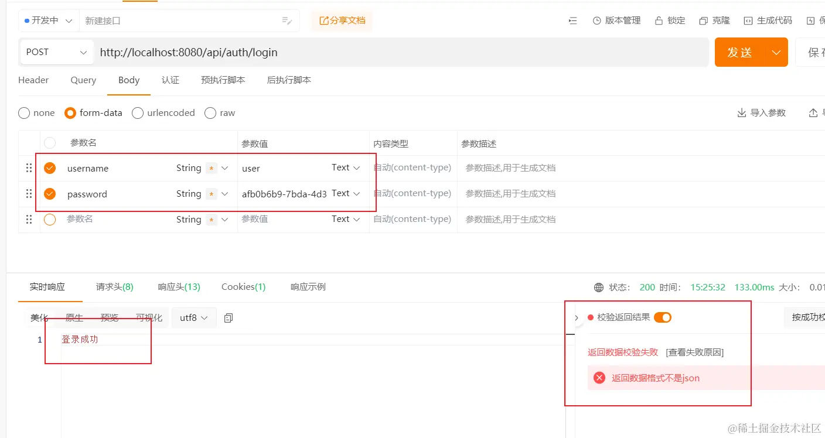Collapse the validation panel arrow
Viewport: 825px width, 438px height.
click(x=576, y=318)
